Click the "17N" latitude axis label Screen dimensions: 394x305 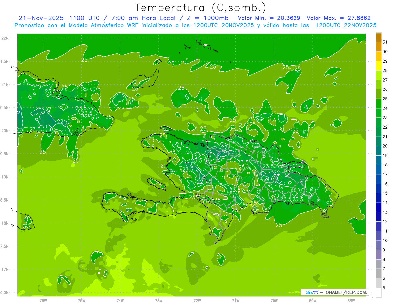click(6, 269)
